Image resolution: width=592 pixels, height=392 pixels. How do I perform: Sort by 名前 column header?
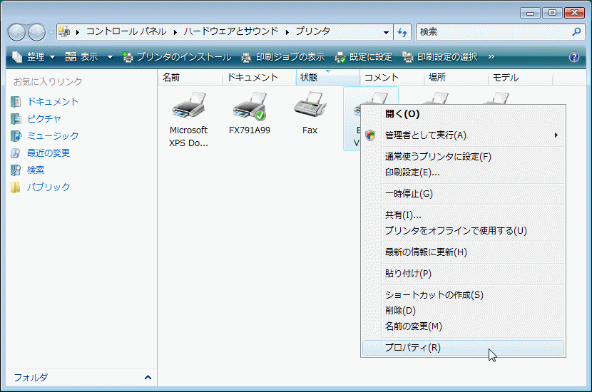(190, 78)
